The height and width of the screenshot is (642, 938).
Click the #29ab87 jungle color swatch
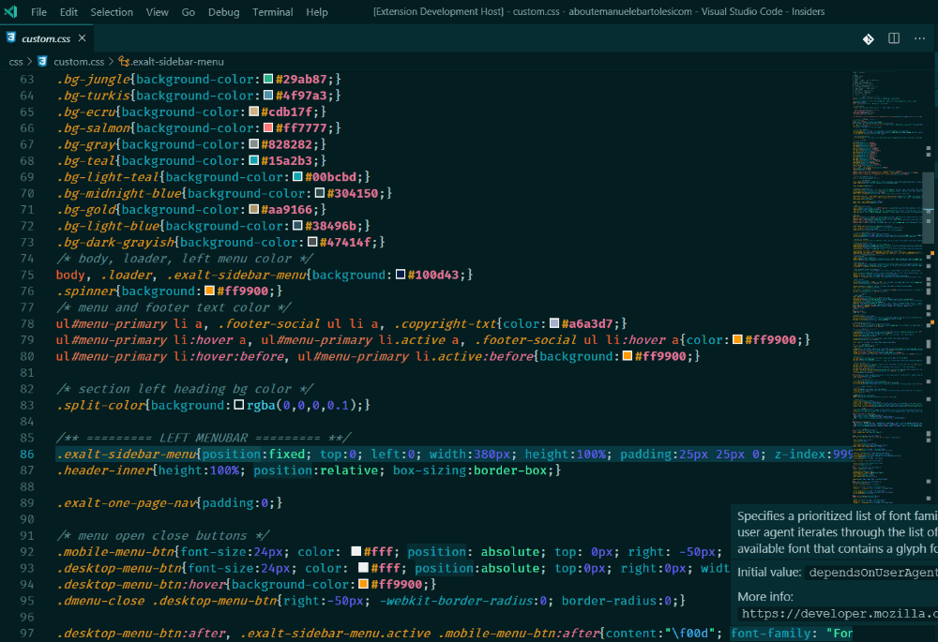pyautogui.click(x=268, y=79)
